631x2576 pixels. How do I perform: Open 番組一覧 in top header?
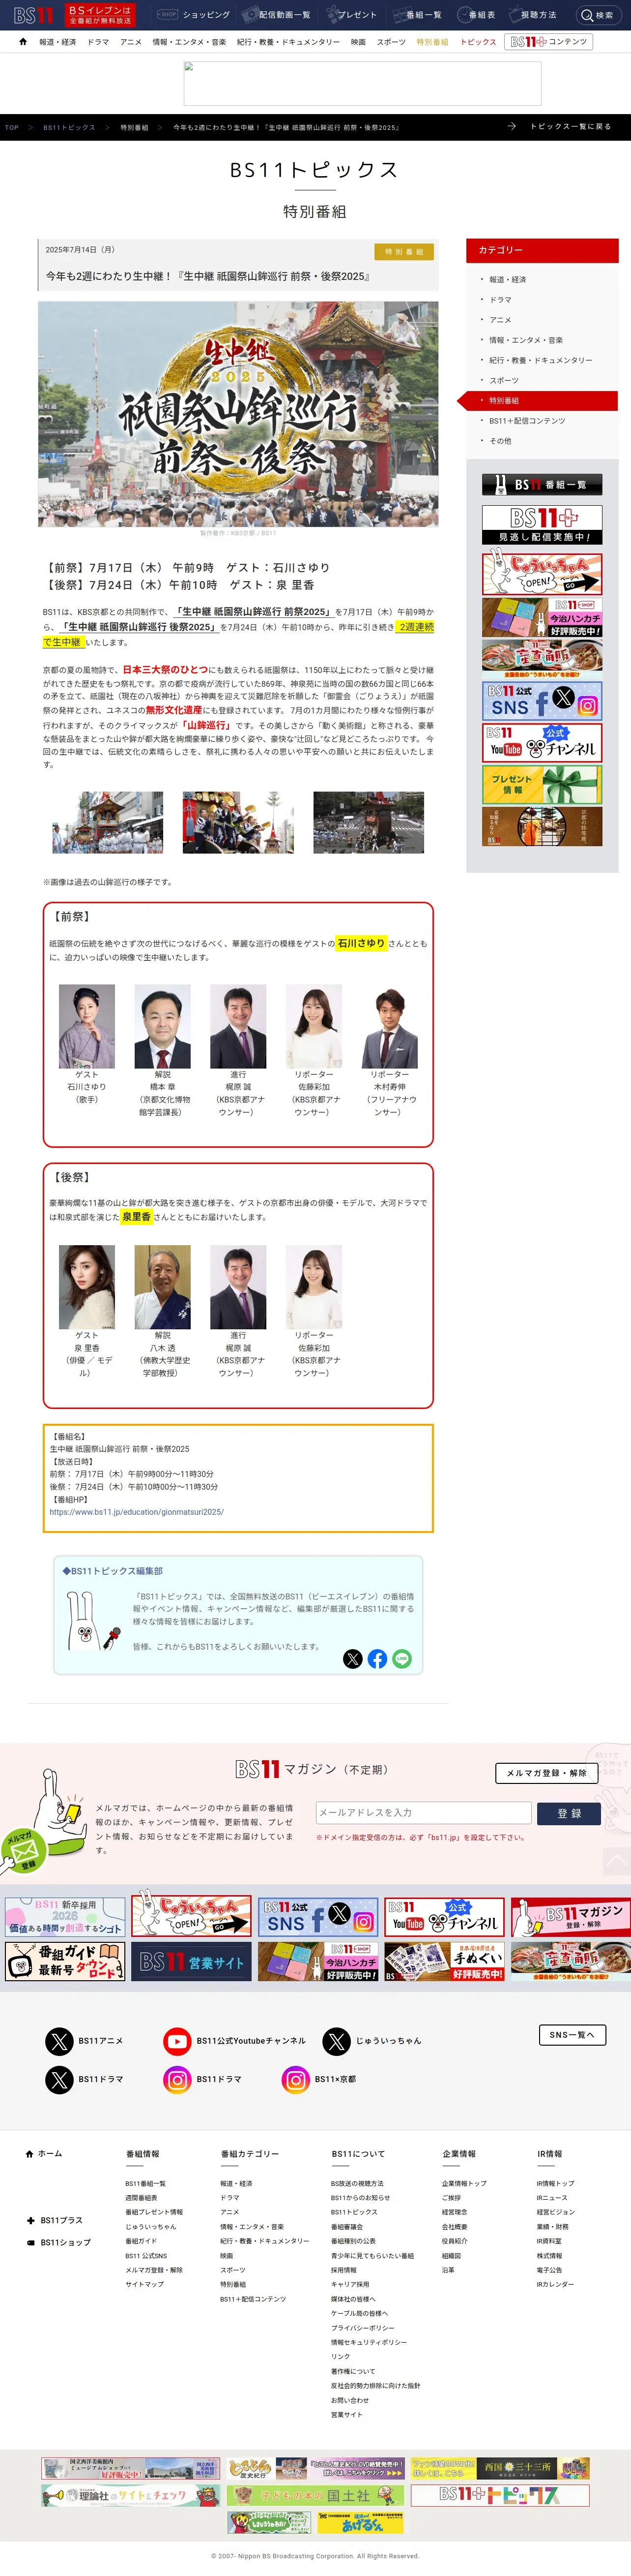(x=418, y=15)
